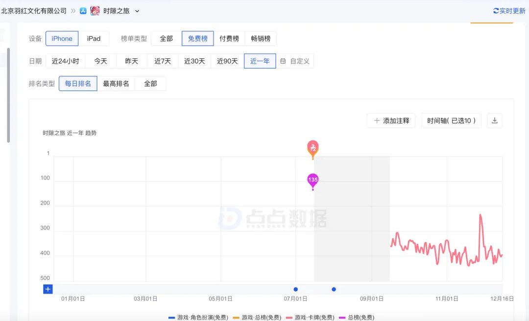The width and height of the screenshot is (529, 321).
Task: Switch date range to 近30天
Action: (x=194, y=61)
